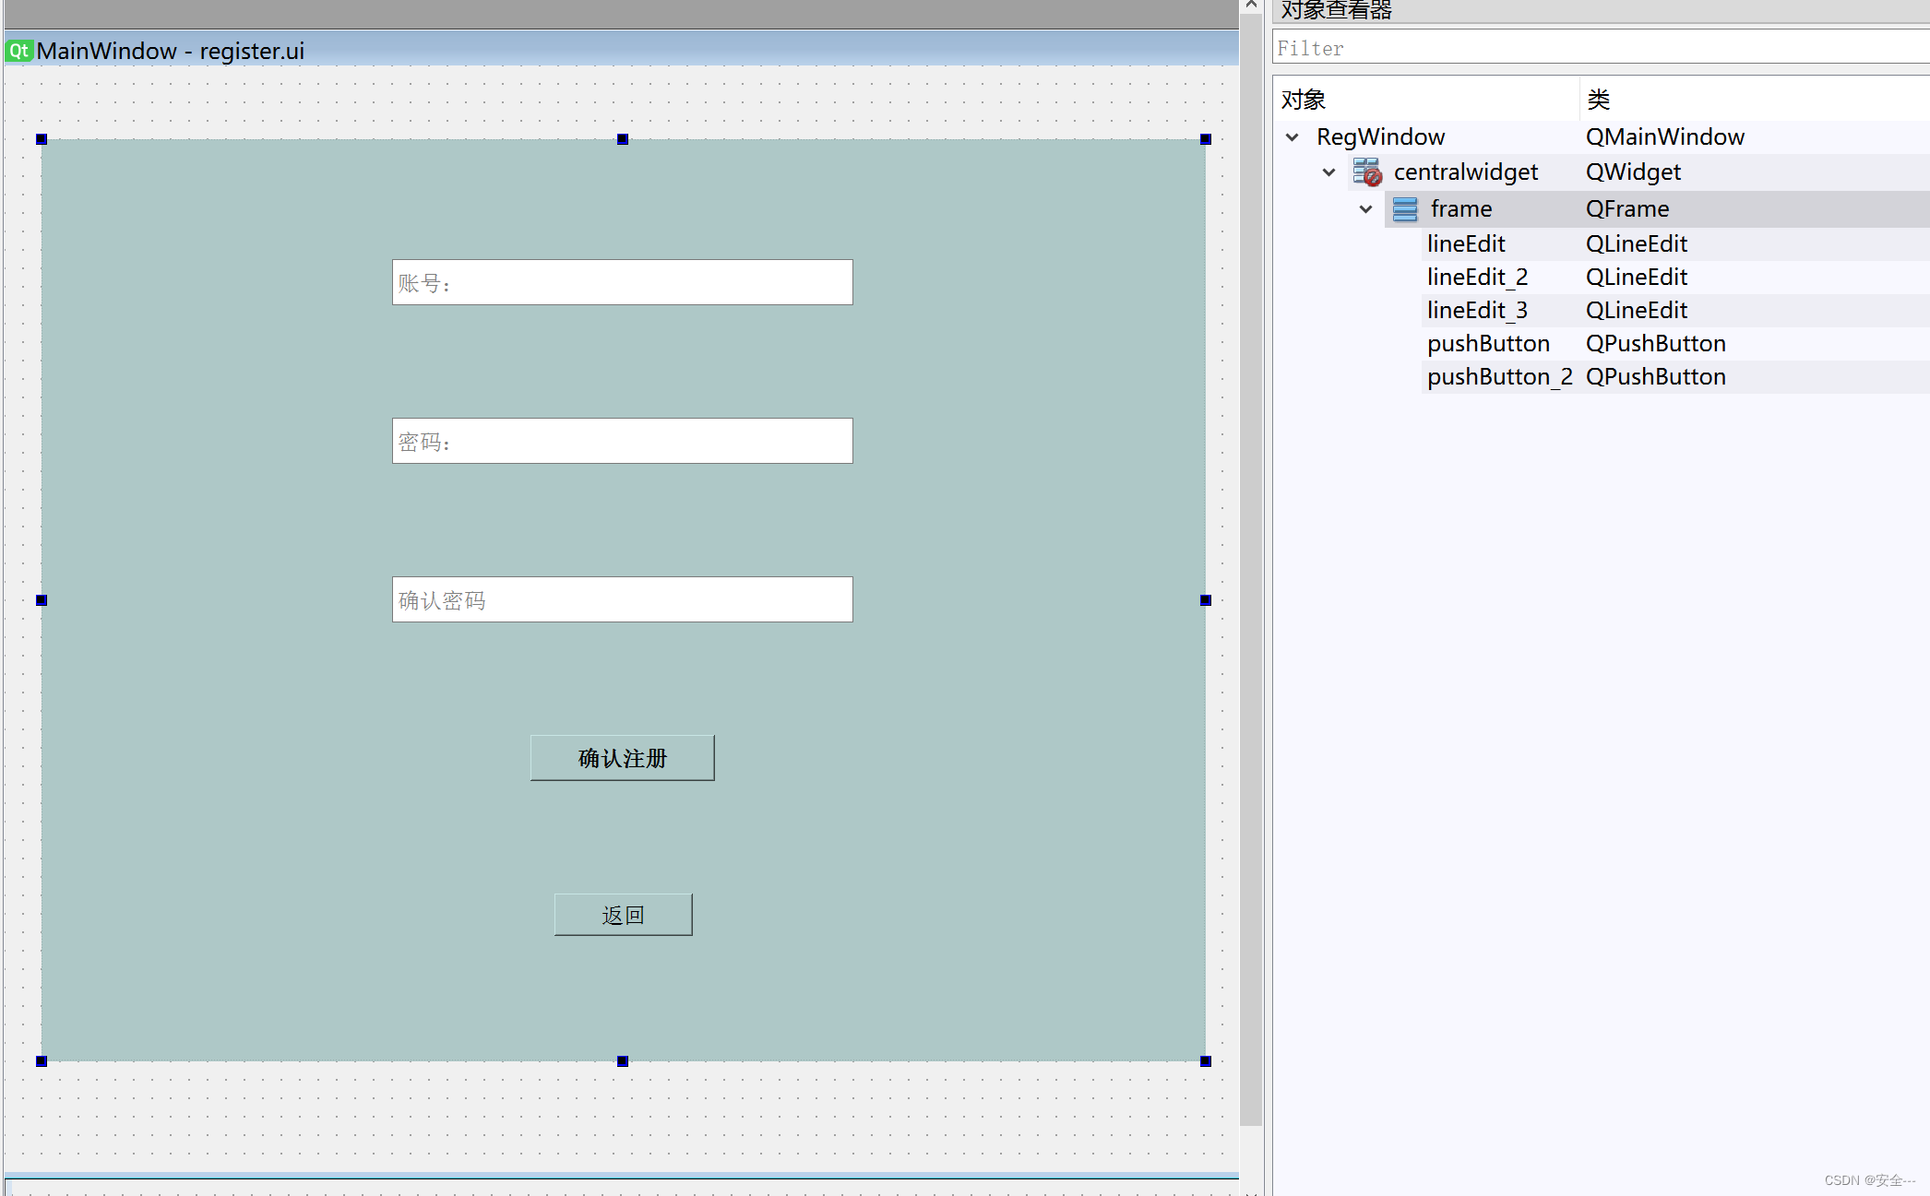Select the centralwidget layout-broken icon
The height and width of the screenshot is (1196, 1930).
tap(1367, 172)
